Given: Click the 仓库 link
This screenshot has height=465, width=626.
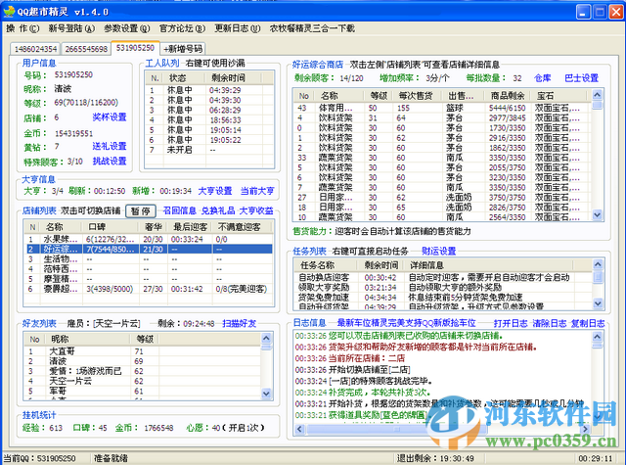Looking at the screenshot, I should [544, 77].
